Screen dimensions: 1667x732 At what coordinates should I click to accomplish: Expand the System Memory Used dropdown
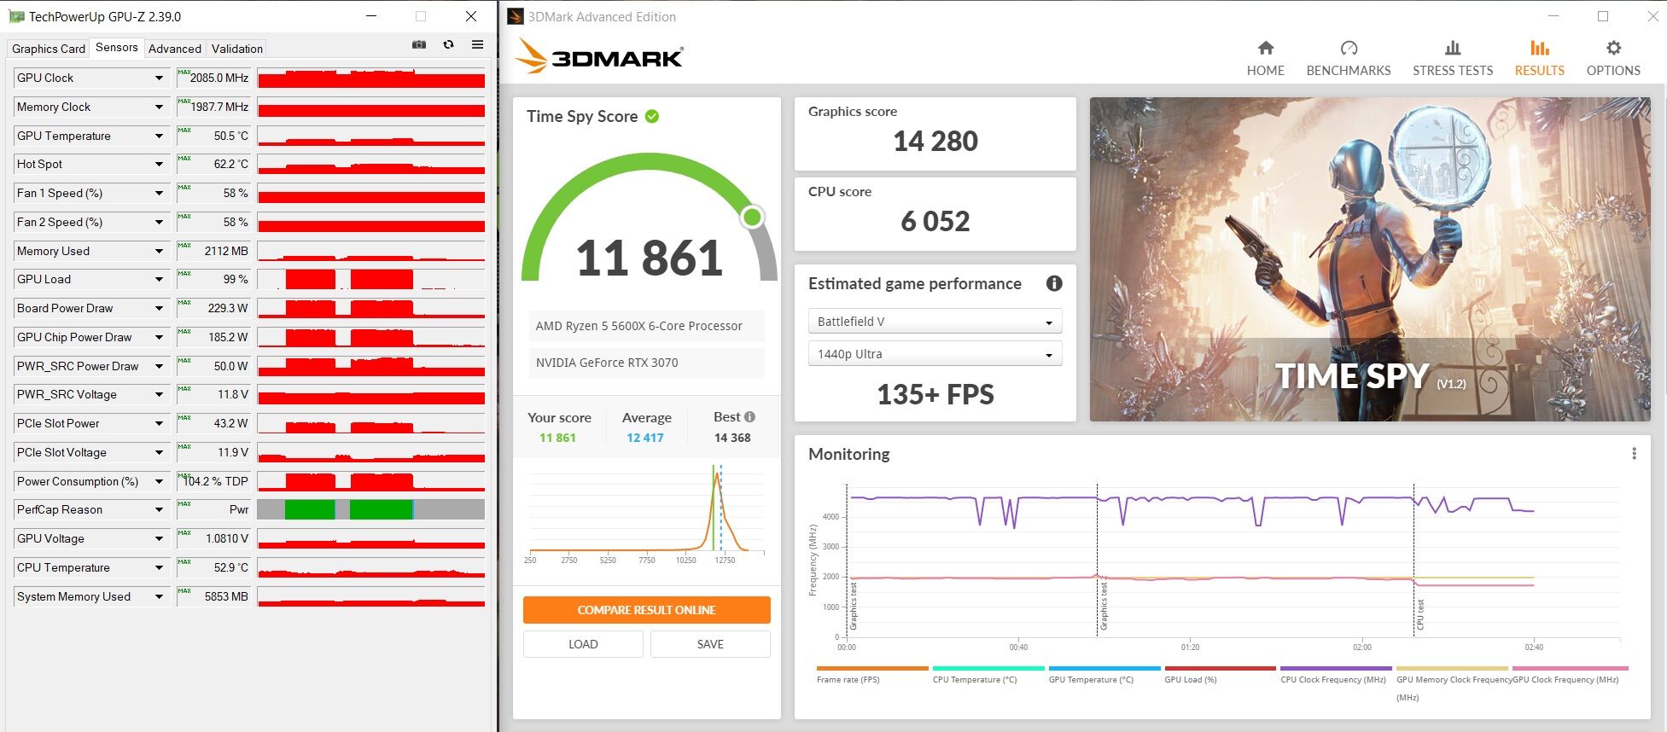159,597
